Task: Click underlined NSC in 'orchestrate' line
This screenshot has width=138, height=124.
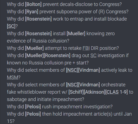Action: pyautogui.click(x=72, y=85)
